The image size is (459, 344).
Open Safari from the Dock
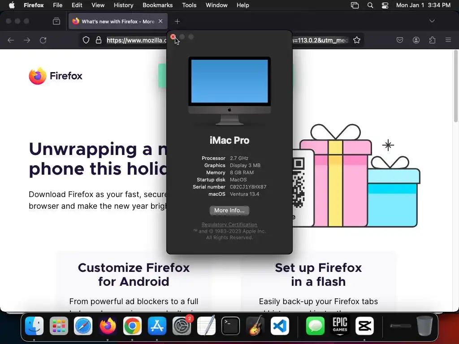click(83, 326)
